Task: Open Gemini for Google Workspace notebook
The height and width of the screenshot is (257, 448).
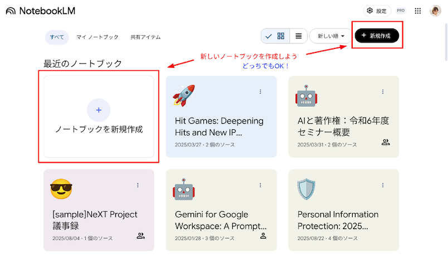Action: click(221, 210)
